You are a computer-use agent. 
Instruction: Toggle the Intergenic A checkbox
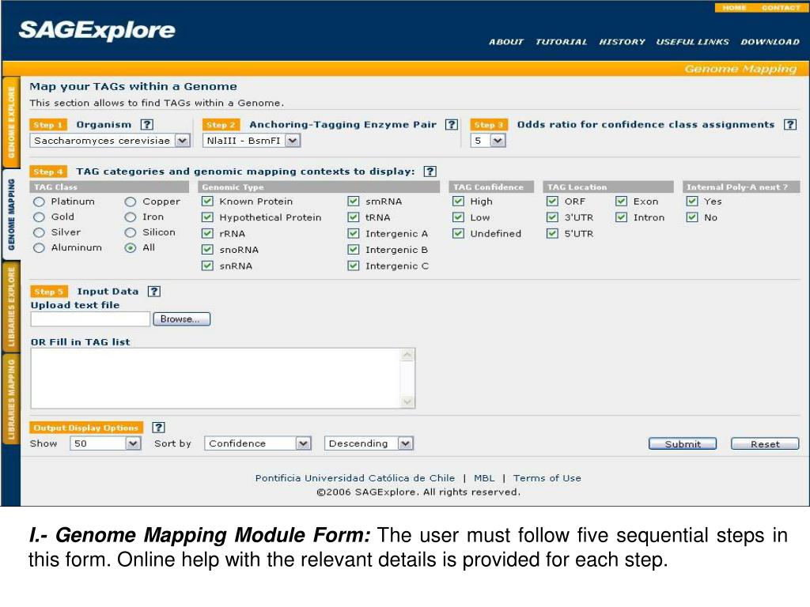354,233
